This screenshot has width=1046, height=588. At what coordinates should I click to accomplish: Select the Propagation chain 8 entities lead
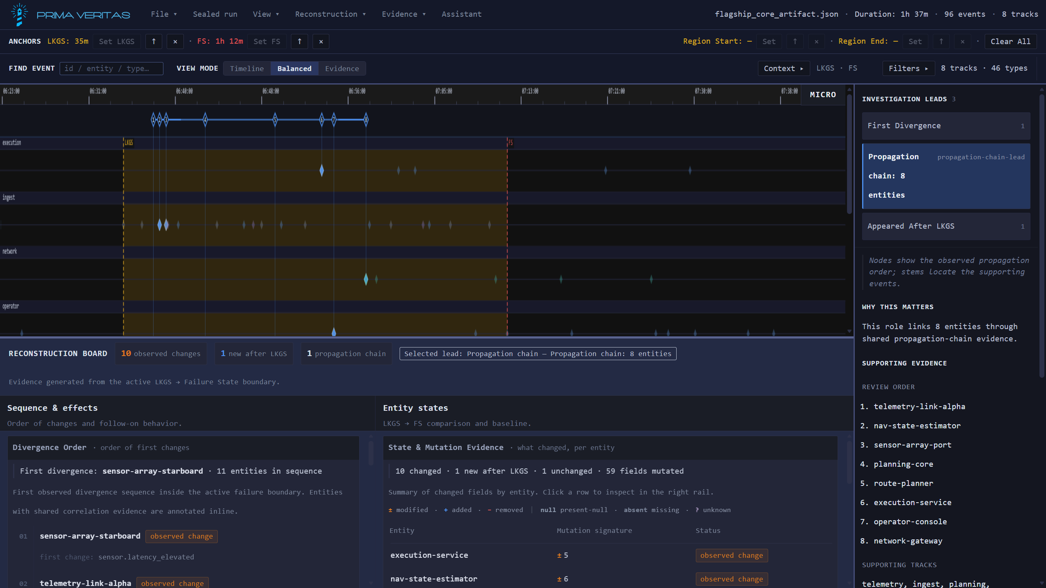946,176
